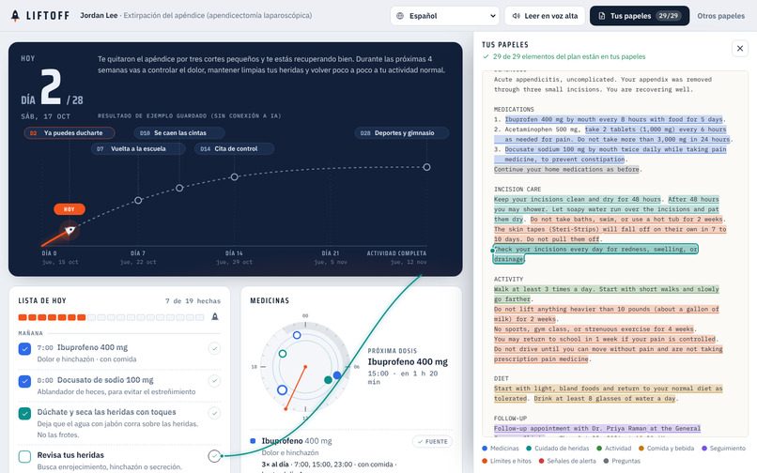Click source checkmark icon for Docusato task

click(x=214, y=381)
